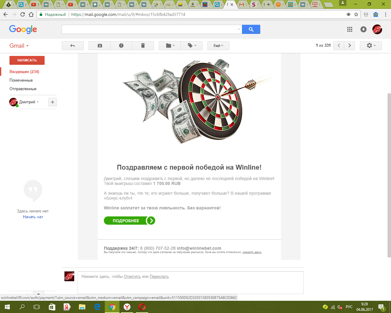
Task: Open the Settings gear dropdown
Action: pos(371,46)
